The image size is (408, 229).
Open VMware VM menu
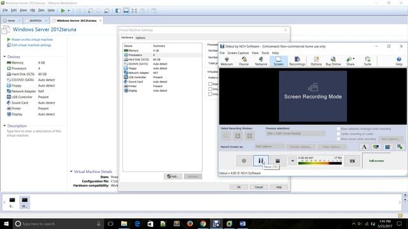[33, 10]
